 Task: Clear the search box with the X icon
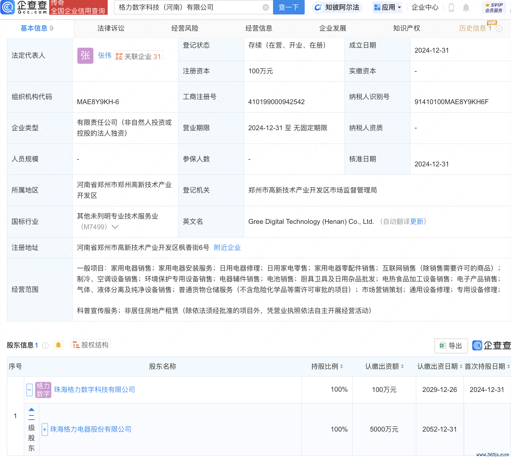pos(265,7)
